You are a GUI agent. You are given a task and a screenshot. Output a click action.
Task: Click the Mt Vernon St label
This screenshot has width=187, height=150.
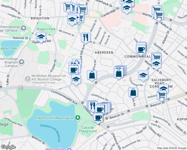pyautogui.click(x=66, y=33)
